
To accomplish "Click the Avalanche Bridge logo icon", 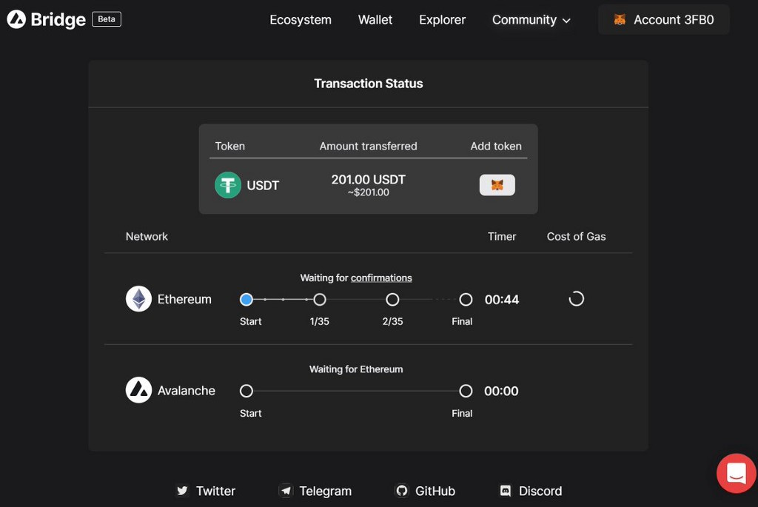I will (16, 19).
